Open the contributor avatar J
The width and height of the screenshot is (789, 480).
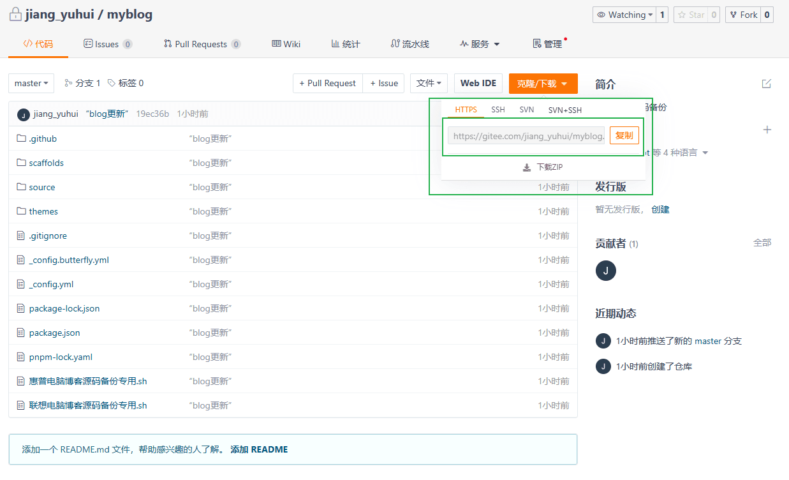click(605, 271)
